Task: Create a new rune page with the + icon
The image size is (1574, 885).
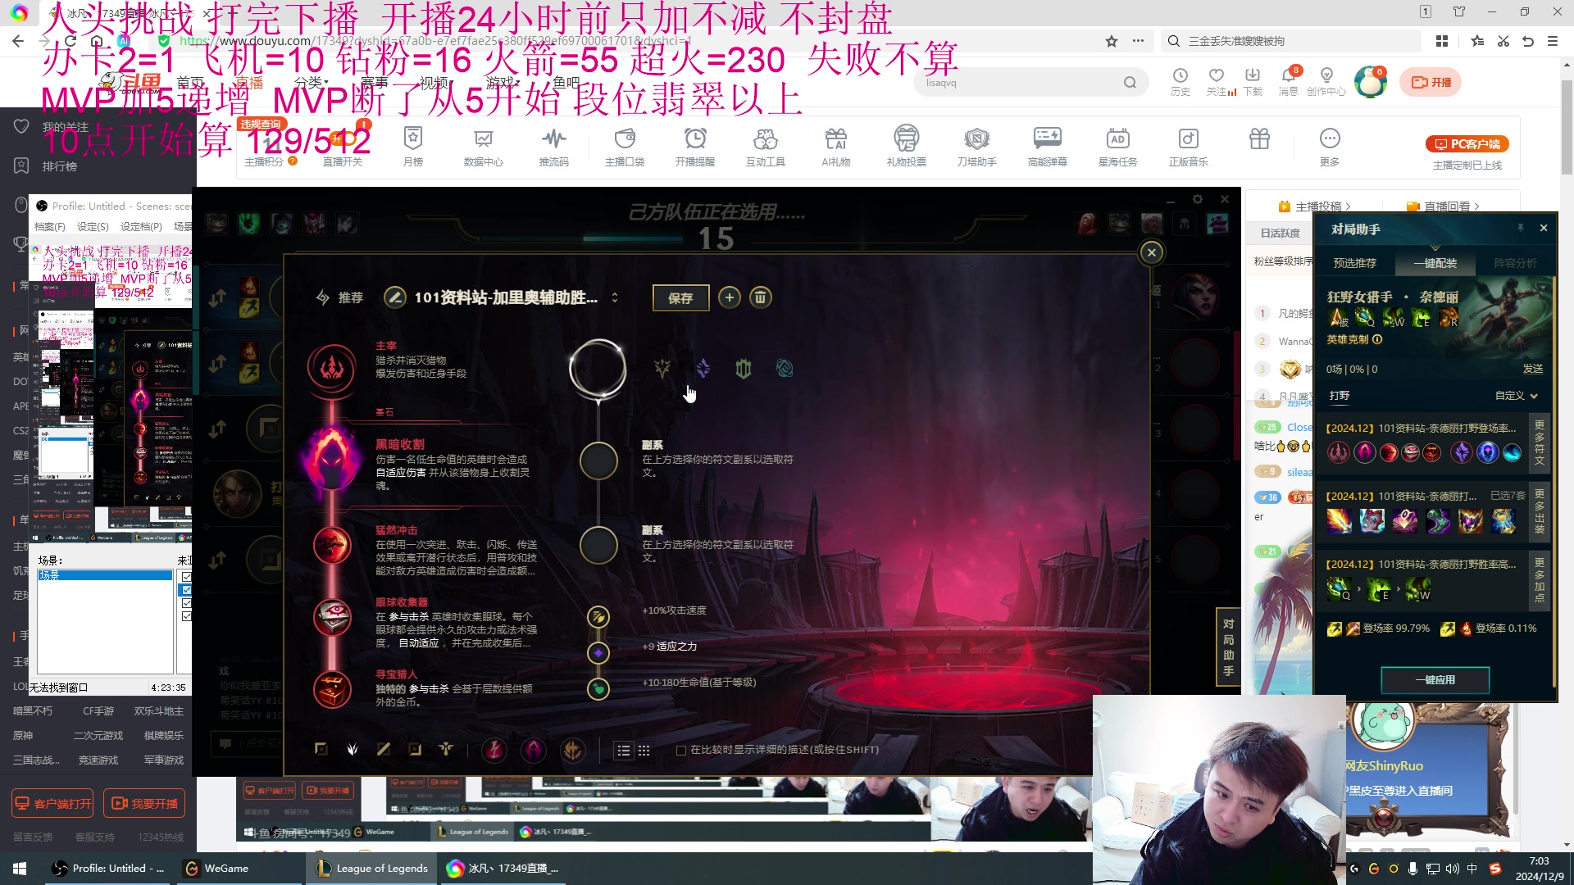Action: click(x=729, y=297)
